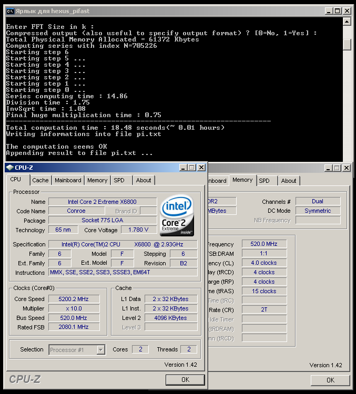
Task: Click the DC Mode value 'Symmetric'
Action: [x=318, y=211]
